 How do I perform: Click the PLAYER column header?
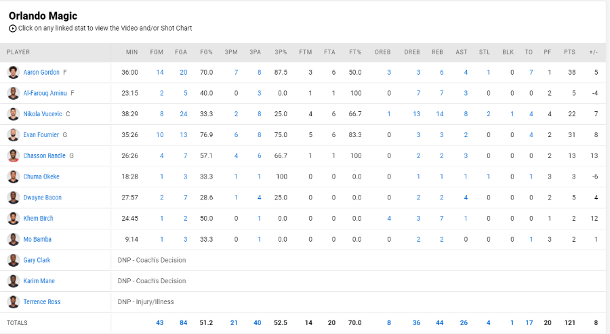18,52
